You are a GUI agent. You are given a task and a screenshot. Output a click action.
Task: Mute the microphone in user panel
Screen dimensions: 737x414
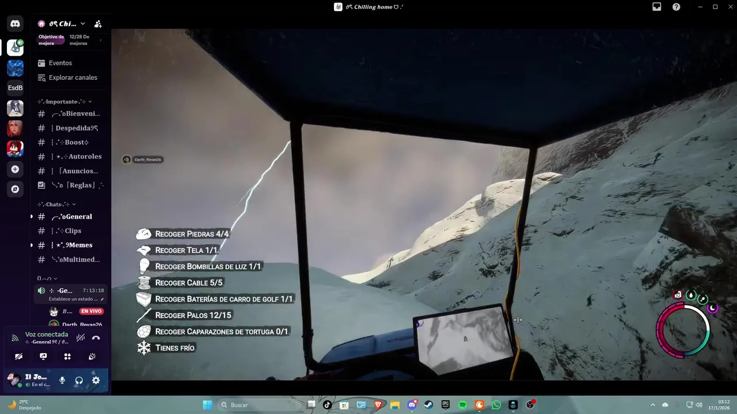click(62, 381)
